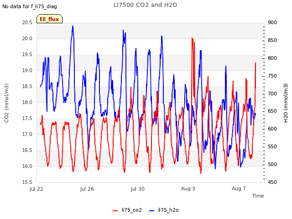Click the Jul 30 date tick label
Viewport: 292px width, 219px height.
[138, 189]
